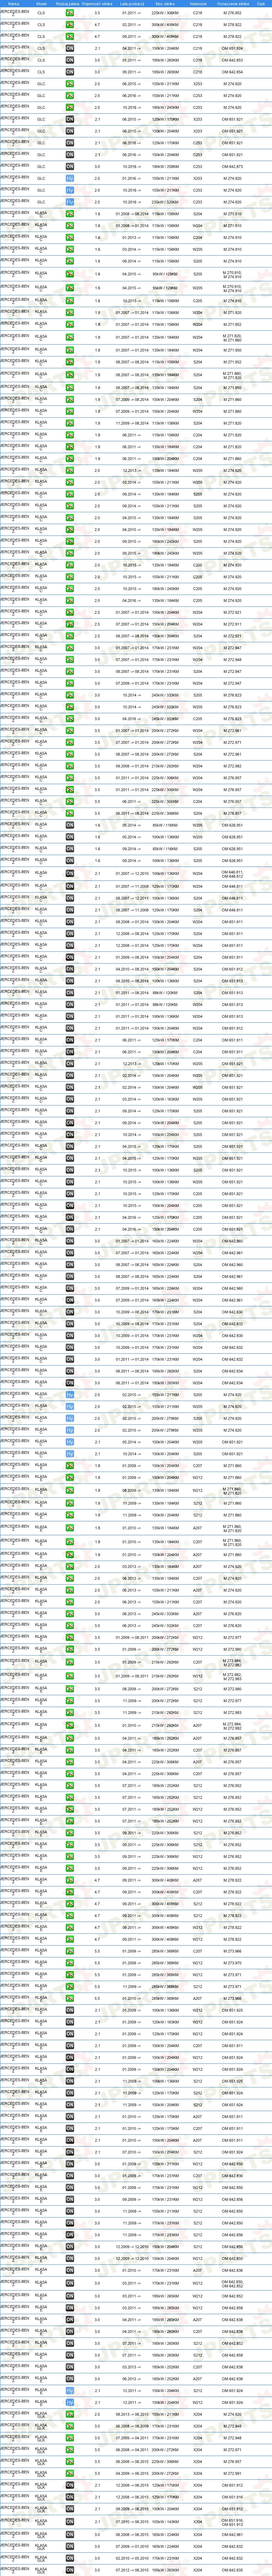Click the Model column header
This screenshot has width=272, height=2576.
pyautogui.click(x=41, y=4)
